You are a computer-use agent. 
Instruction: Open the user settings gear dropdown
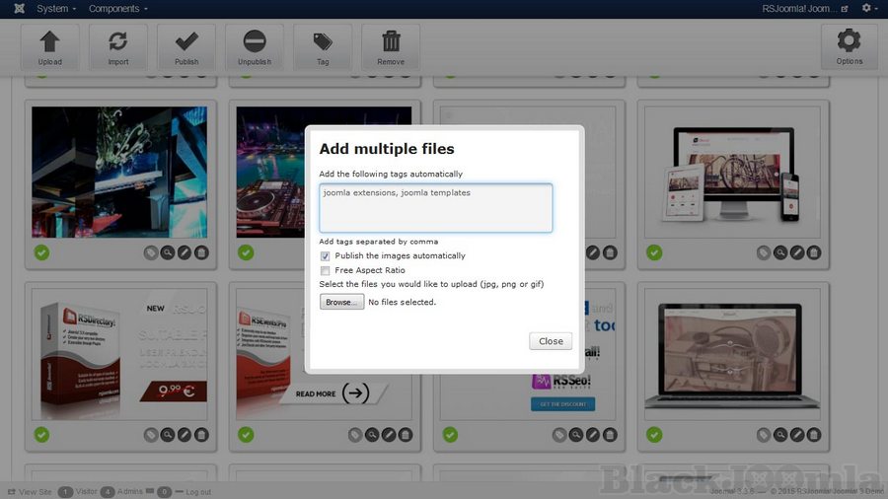coord(868,9)
